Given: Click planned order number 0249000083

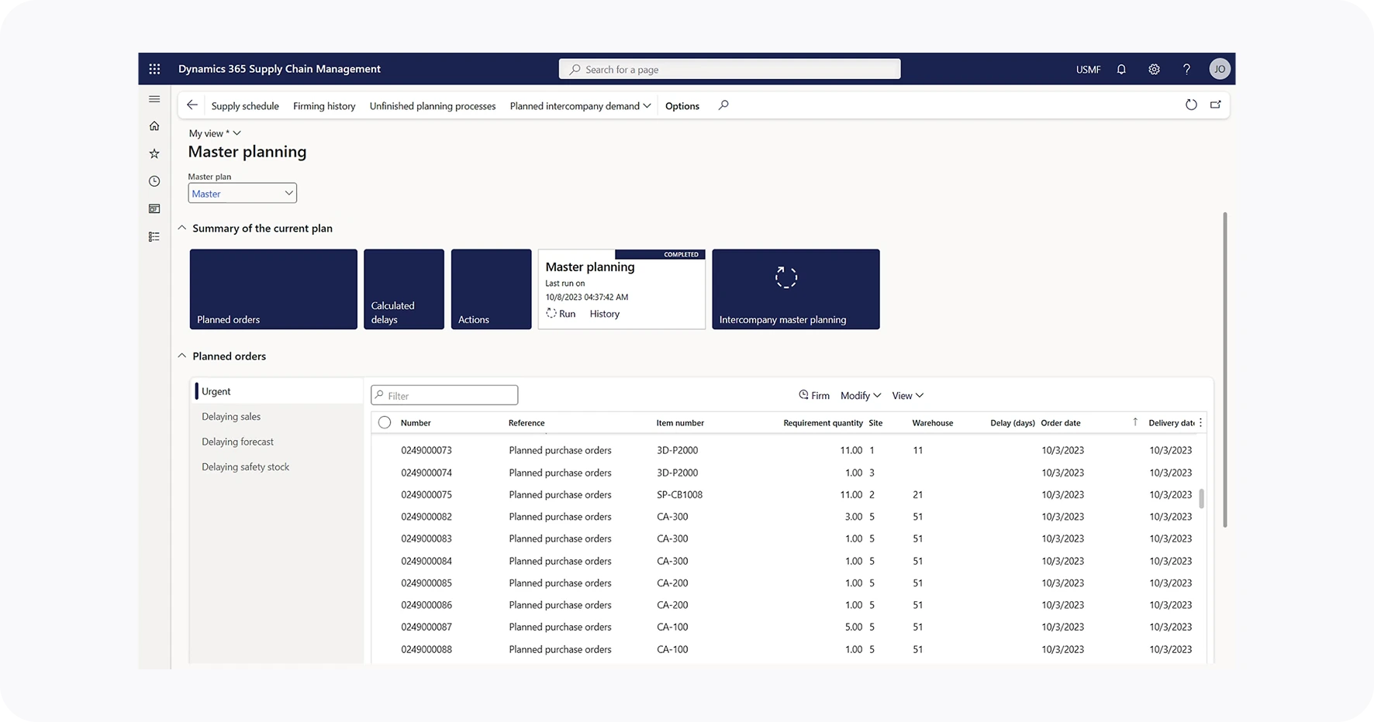Looking at the screenshot, I should point(426,538).
